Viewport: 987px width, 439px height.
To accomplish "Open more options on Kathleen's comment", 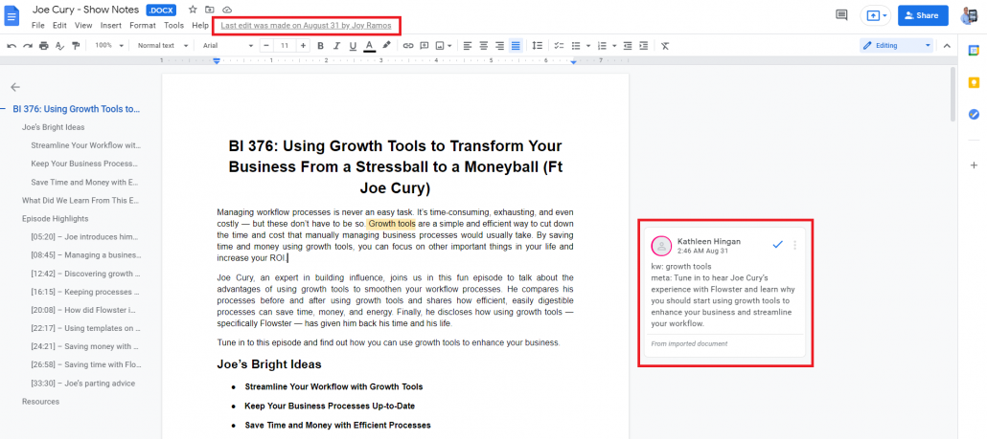I will tap(795, 245).
